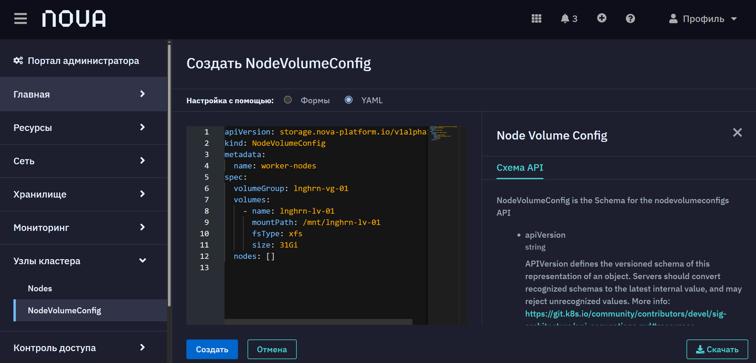Click the profile user avatar icon
This screenshot has height=363, width=756.
(x=673, y=18)
